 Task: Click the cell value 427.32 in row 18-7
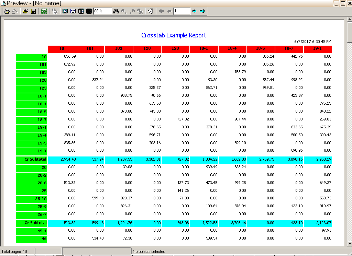tap(183, 119)
